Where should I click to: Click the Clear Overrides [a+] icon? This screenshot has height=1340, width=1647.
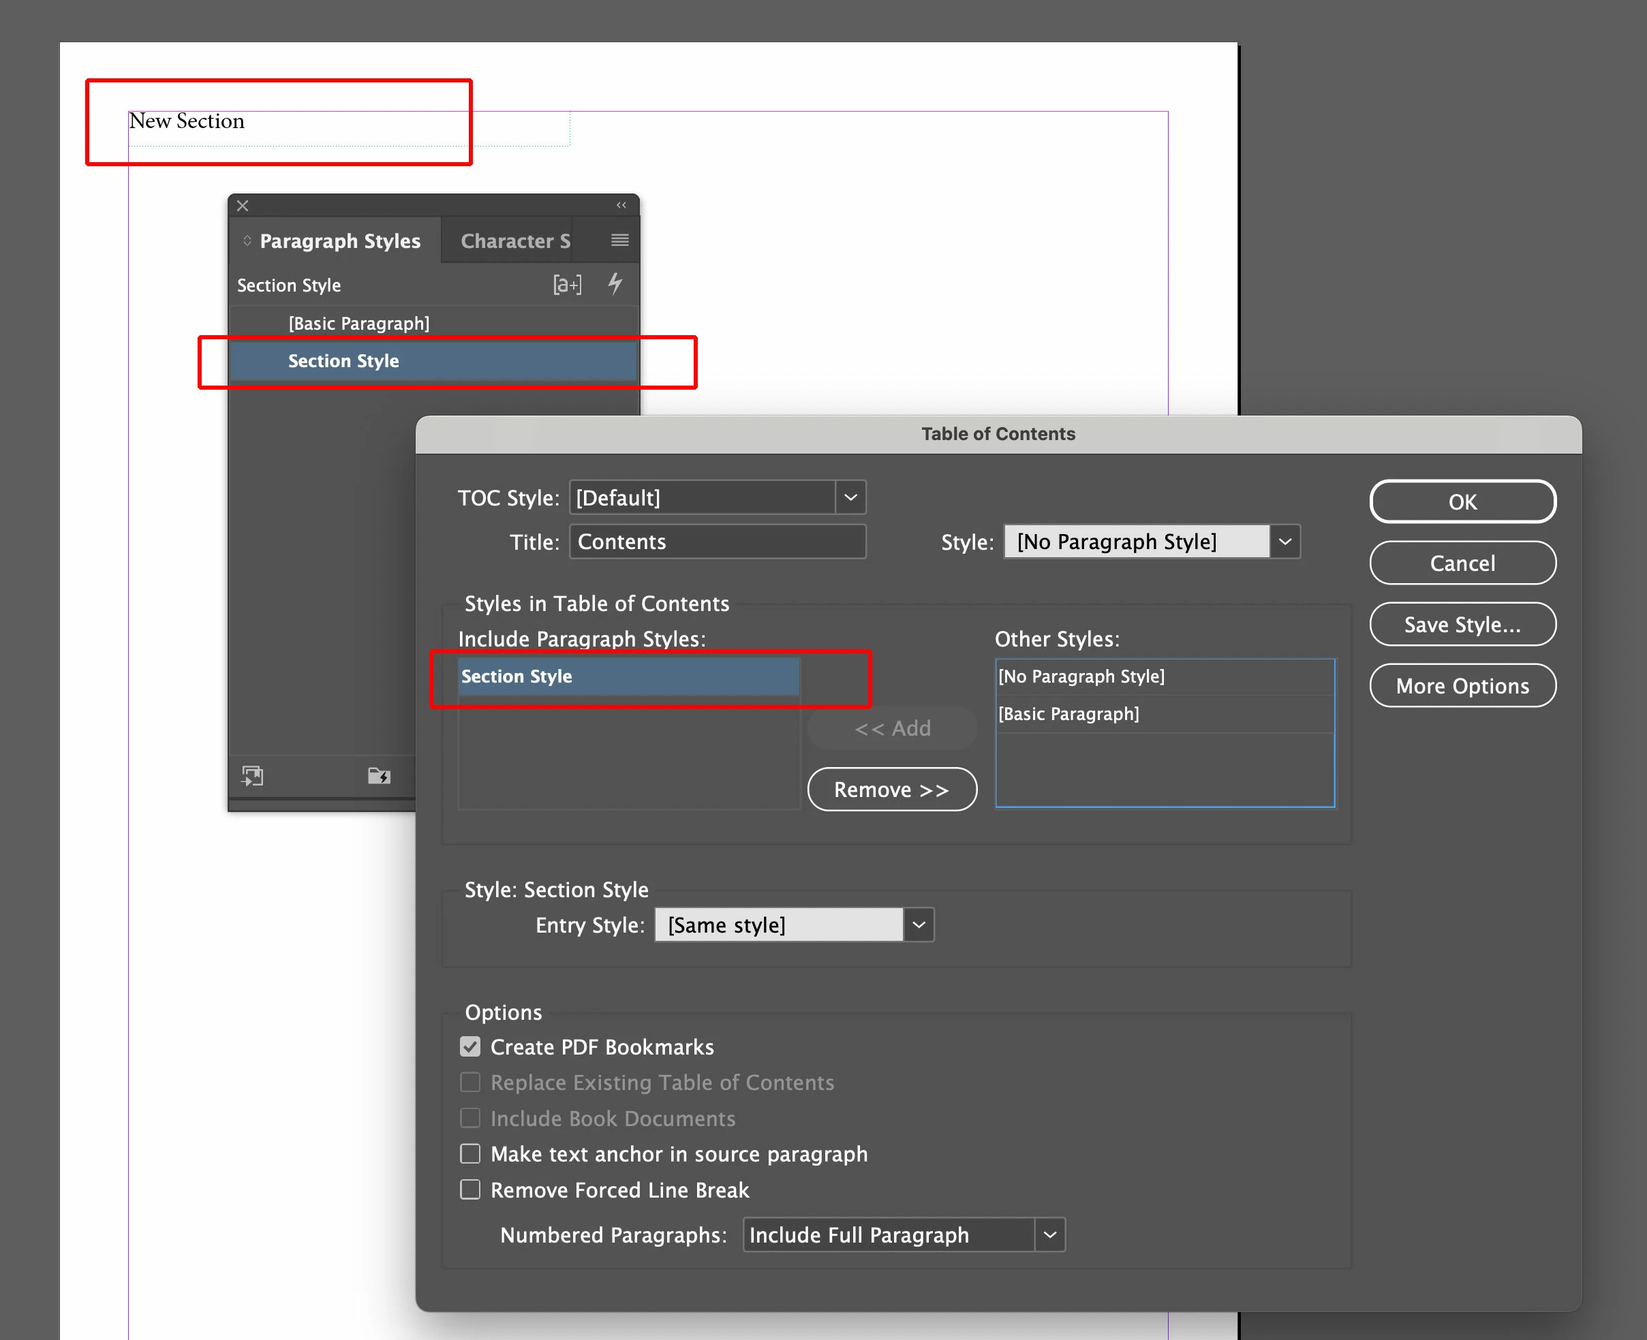pyautogui.click(x=567, y=285)
